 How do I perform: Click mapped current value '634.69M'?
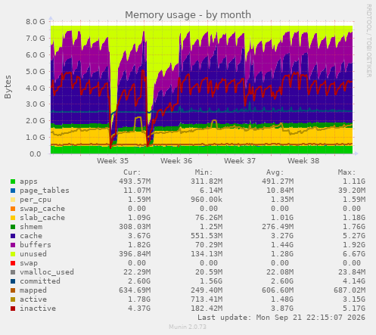135,290
